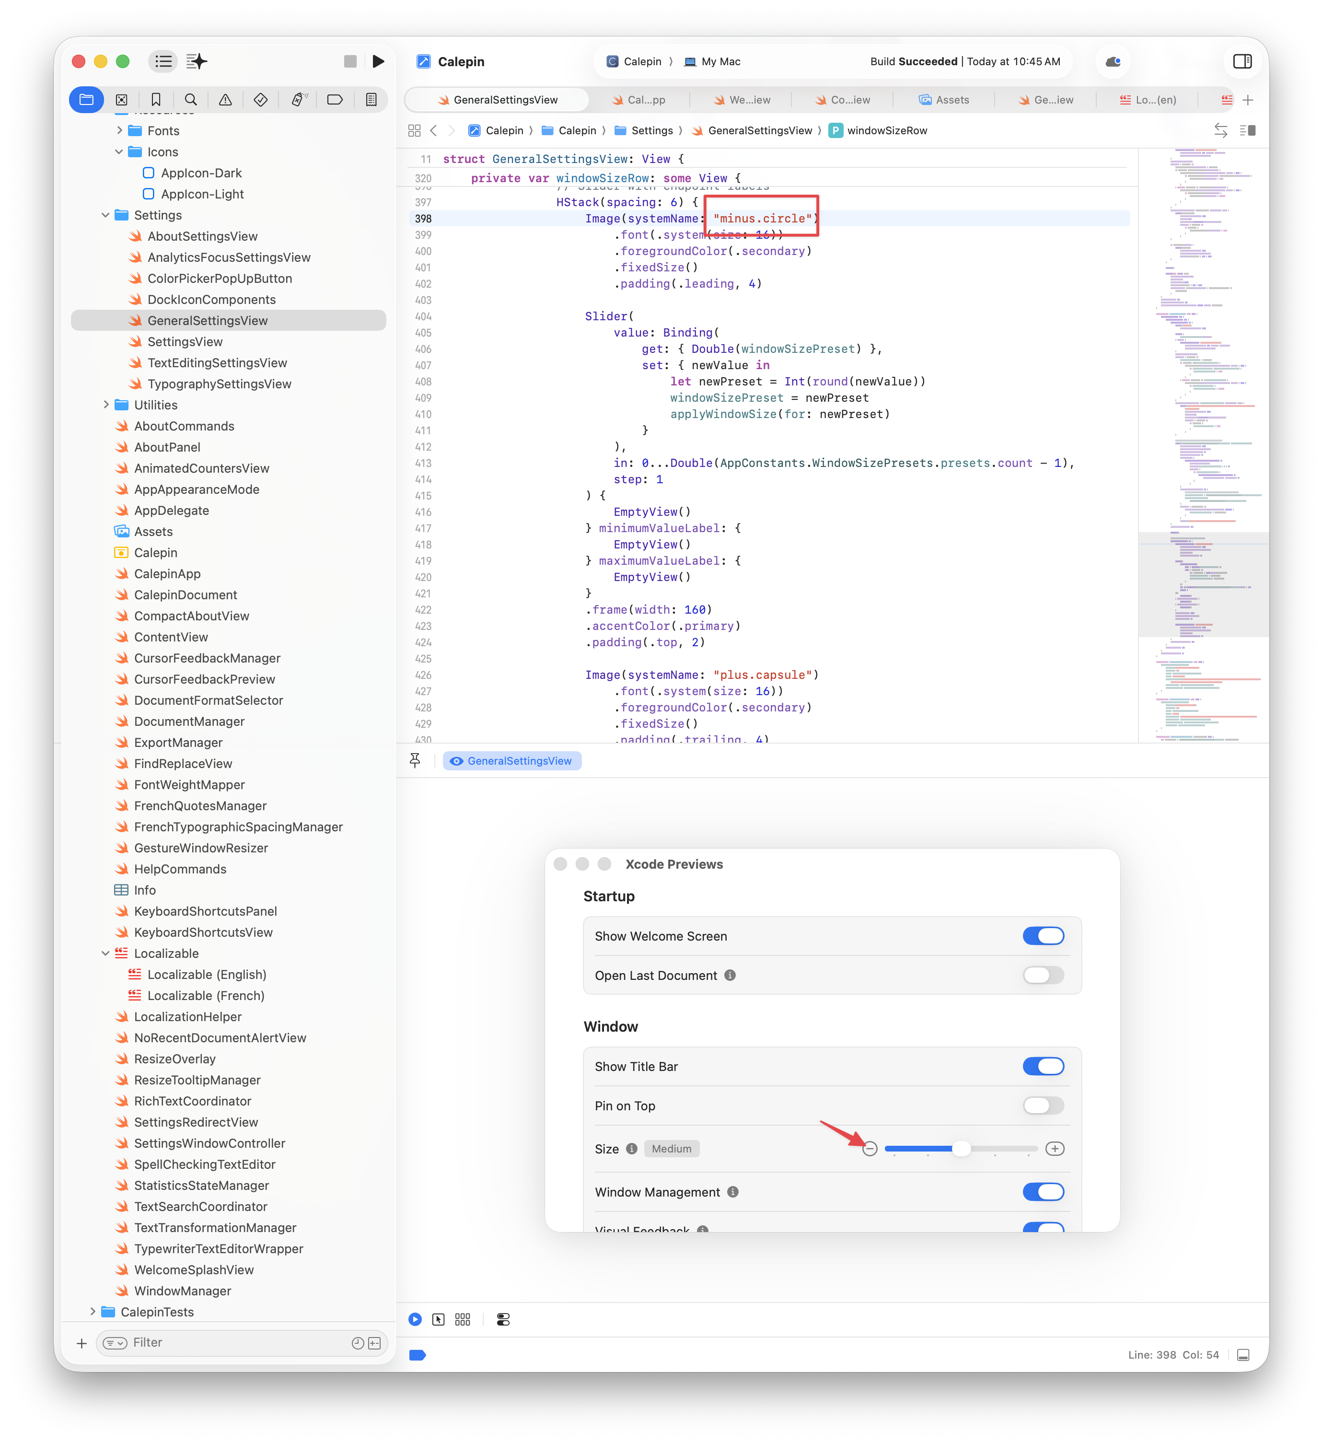Image resolution: width=1323 pixels, height=1443 pixels.
Task: Show recently modified files filter
Action: coord(357,1343)
